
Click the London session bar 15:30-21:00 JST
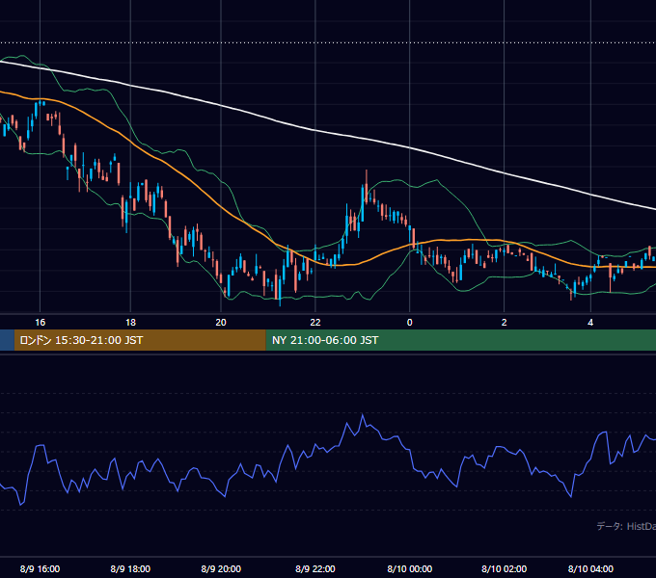click(140, 340)
